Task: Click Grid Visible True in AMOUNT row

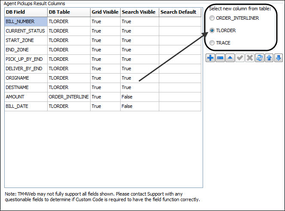Action: point(105,97)
